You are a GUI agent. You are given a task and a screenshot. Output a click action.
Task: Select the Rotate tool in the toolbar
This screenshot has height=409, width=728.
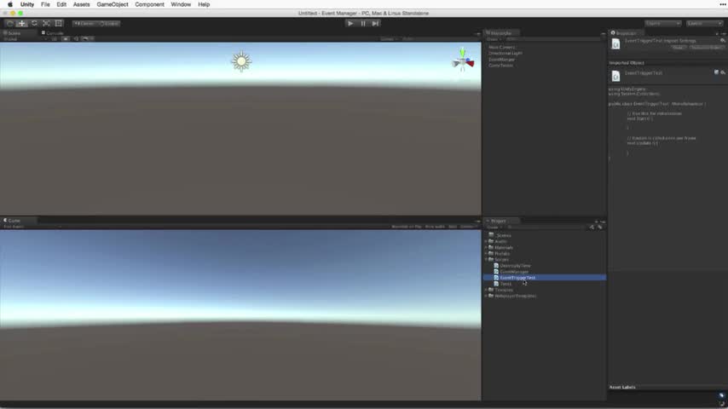[x=34, y=23]
